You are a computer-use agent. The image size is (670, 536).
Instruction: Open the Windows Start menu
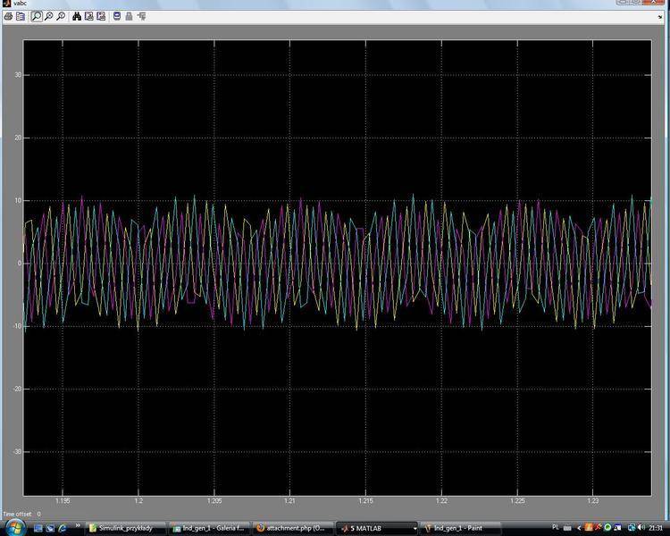(x=14, y=527)
